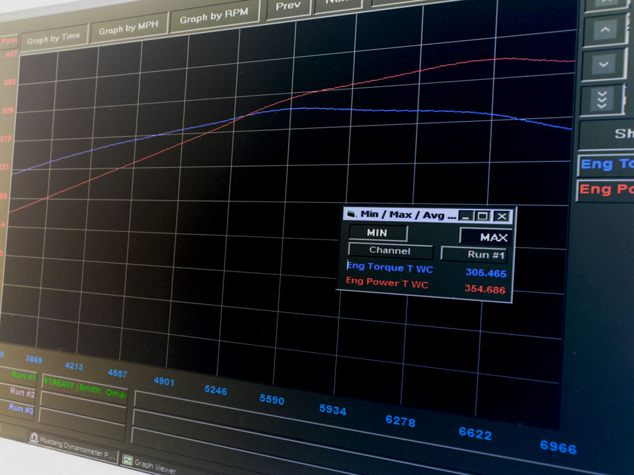
Task: Click the Run #3 label
Action: (x=21, y=408)
